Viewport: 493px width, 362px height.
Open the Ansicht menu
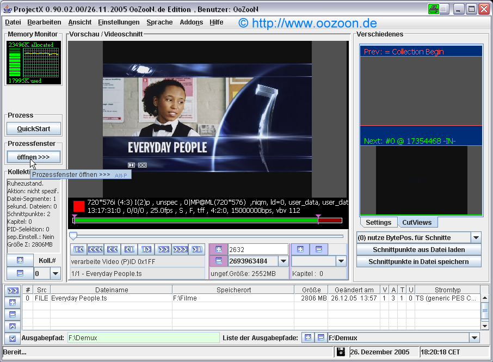tap(80, 22)
